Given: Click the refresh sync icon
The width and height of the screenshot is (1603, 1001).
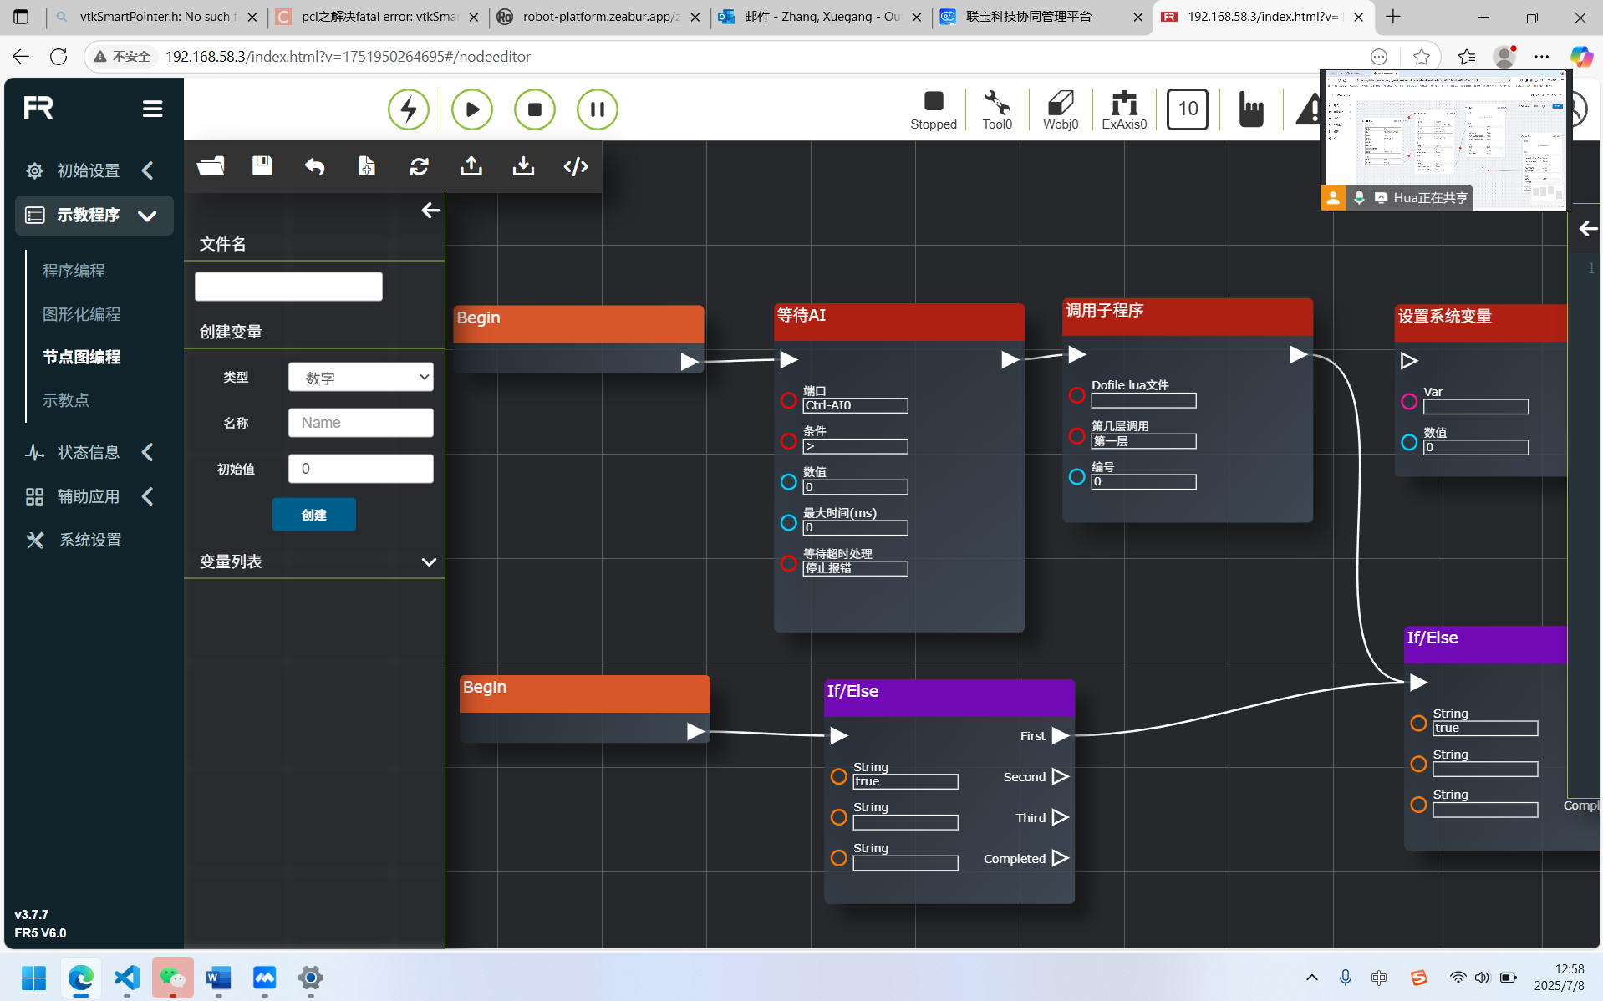Looking at the screenshot, I should coord(419,166).
